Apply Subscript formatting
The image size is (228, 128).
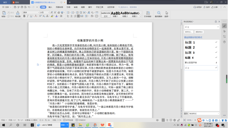[44, 16]
